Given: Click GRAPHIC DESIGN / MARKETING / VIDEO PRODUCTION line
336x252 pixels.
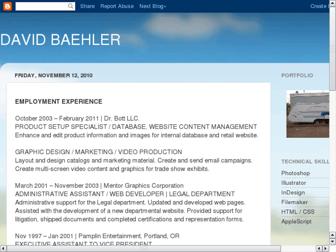Looking at the screenshot, I should [x=98, y=152].
